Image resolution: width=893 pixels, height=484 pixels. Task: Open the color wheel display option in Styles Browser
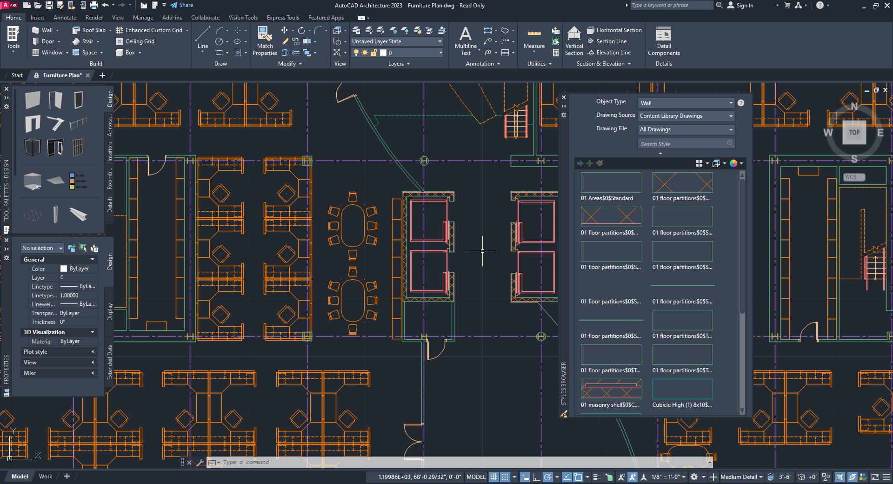point(733,163)
